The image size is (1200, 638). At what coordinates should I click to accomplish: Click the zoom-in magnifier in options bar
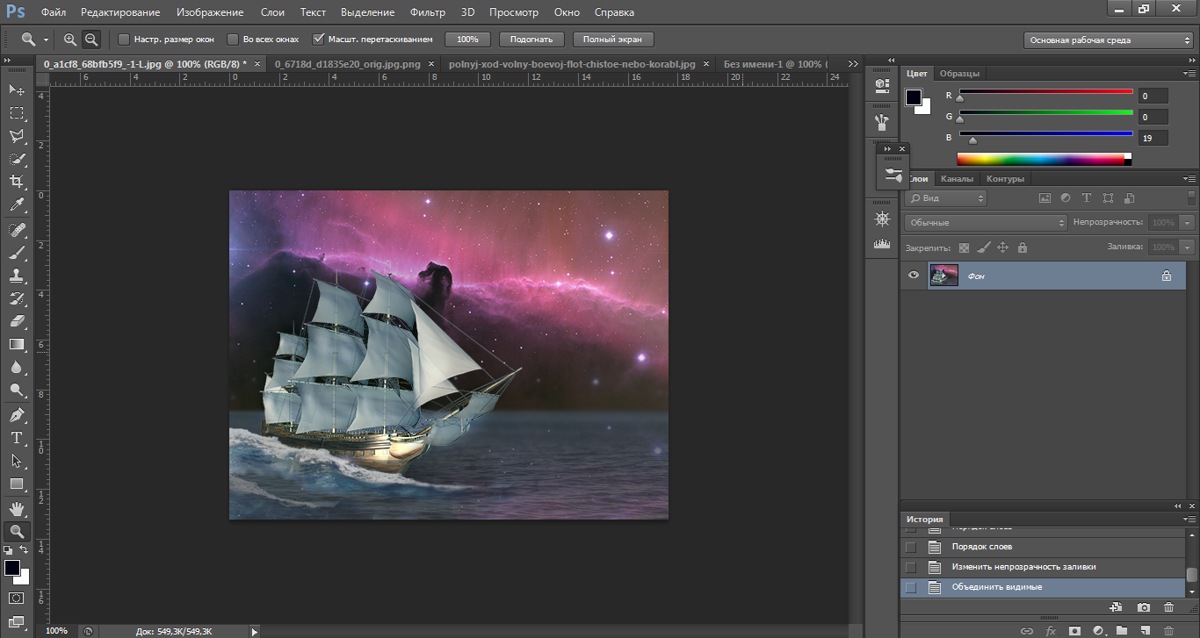70,39
